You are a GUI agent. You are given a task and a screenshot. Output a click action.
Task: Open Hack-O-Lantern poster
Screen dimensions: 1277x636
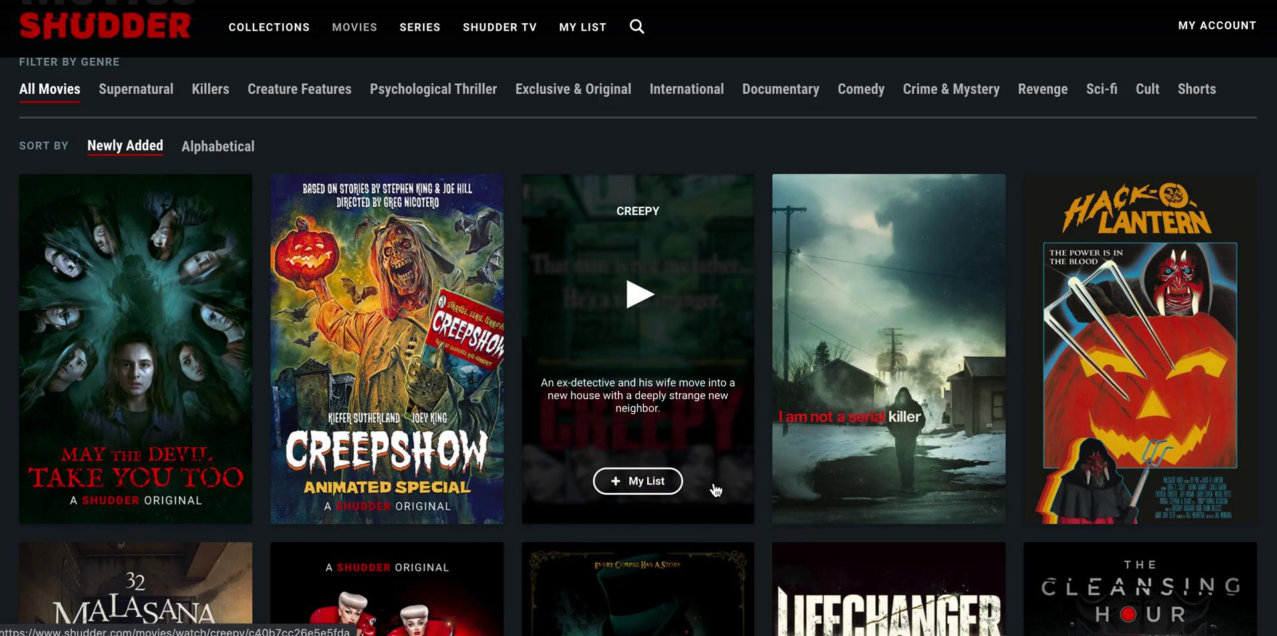(x=1140, y=349)
